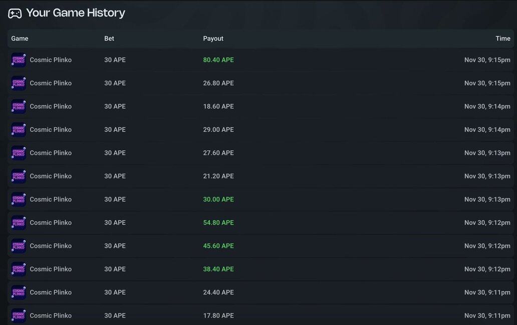Click Cosmic Plinko icon in 18.60 APE row

pos(19,106)
